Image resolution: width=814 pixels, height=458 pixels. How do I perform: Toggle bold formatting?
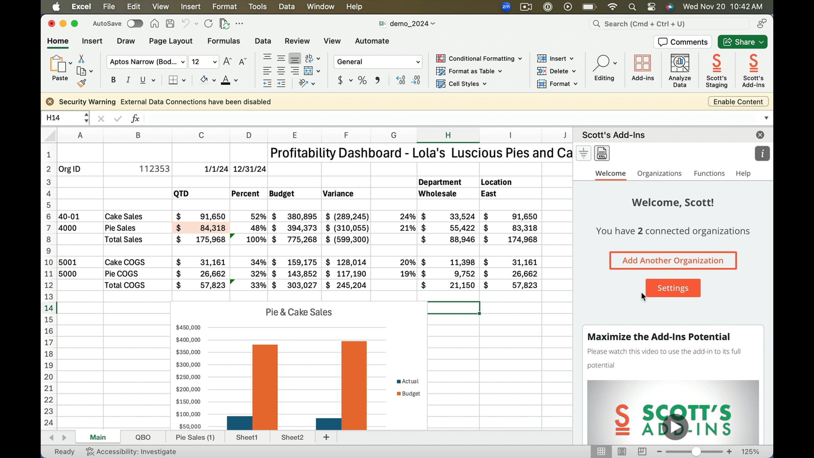click(x=113, y=80)
